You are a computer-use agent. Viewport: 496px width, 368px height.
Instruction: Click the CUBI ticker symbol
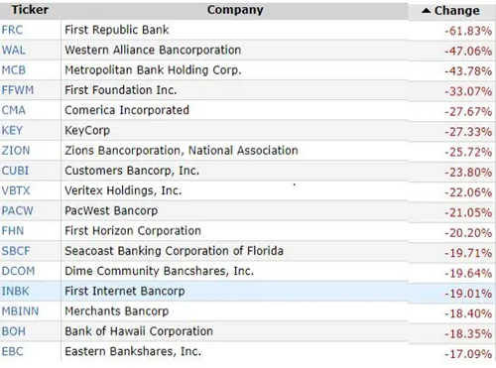[15, 171]
